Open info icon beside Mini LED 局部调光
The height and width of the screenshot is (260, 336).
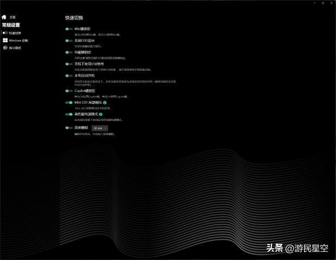105,102
